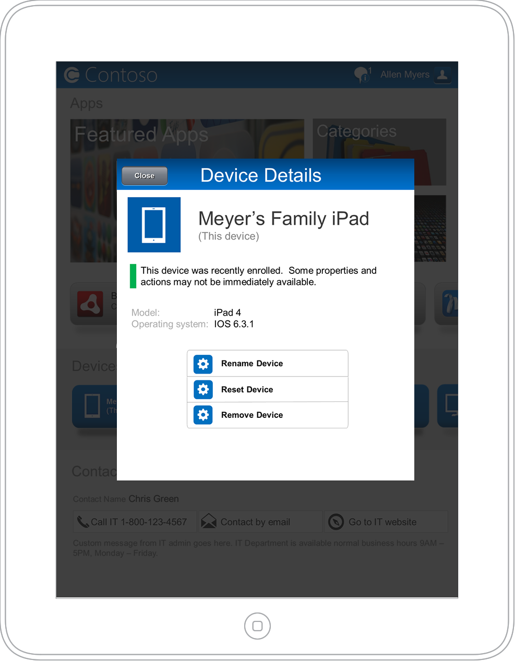Click the user profile avatar icon
The image size is (515, 661).
pos(442,75)
